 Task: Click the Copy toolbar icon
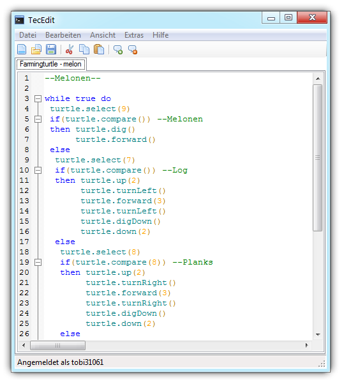coord(84,49)
